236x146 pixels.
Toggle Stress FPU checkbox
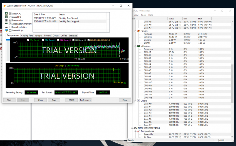coord(10,17)
